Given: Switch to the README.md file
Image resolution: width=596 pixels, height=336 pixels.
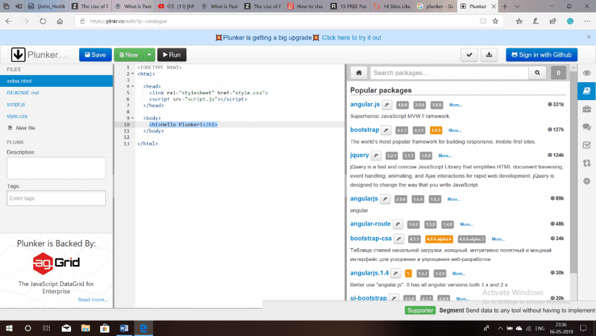Looking at the screenshot, I should coord(23,92).
